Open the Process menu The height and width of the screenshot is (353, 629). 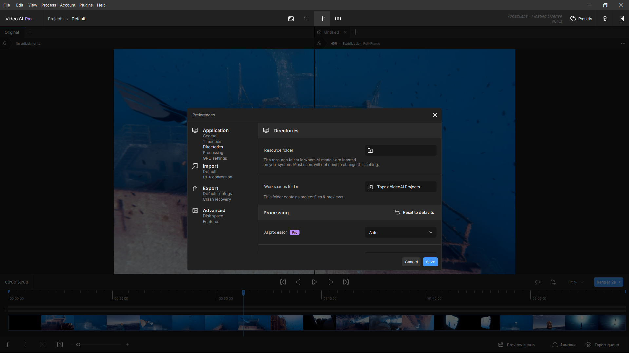[48, 5]
